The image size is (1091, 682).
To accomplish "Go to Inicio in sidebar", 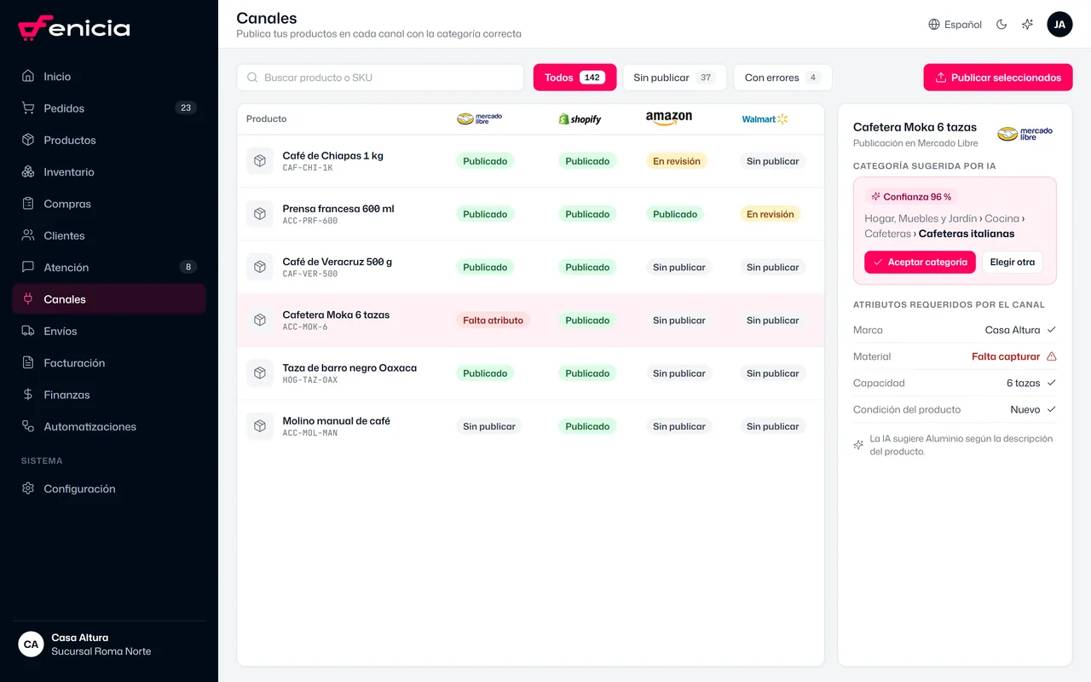I will pyautogui.click(x=109, y=77).
